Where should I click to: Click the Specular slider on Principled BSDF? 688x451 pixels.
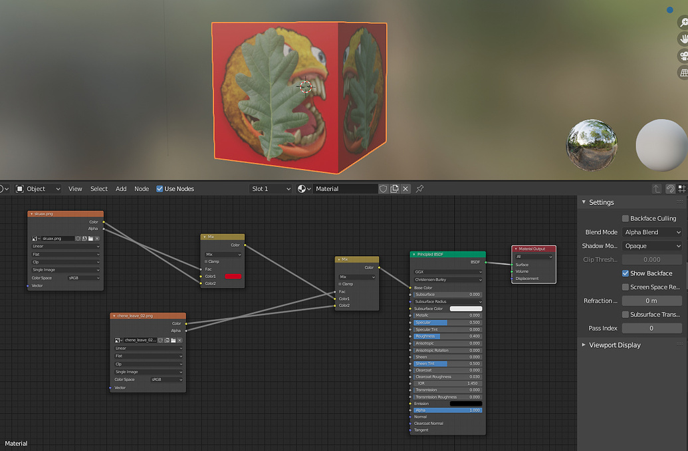[447, 323]
